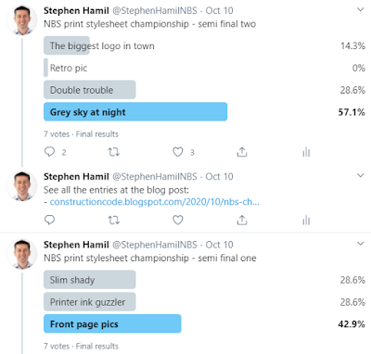371x354 pixels.
Task: Reply to the semi final two poll tweet
Action: [x=49, y=152]
